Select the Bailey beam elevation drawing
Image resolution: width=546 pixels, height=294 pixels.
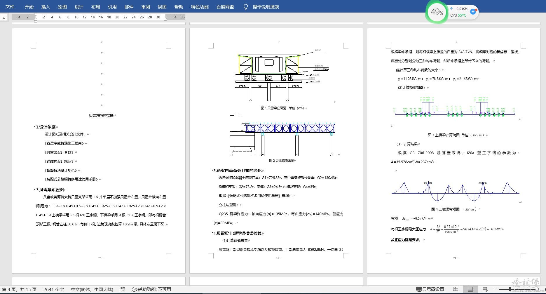[x=282, y=75]
